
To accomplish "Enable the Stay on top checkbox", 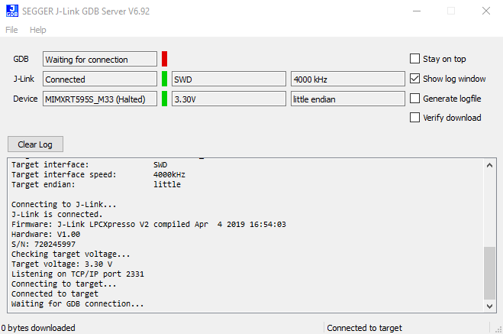I will 415,59.
